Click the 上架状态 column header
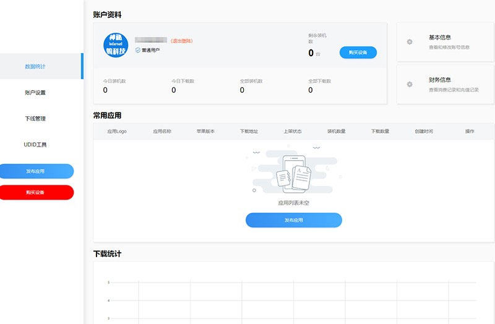The image size is (495, 324). 293,131
